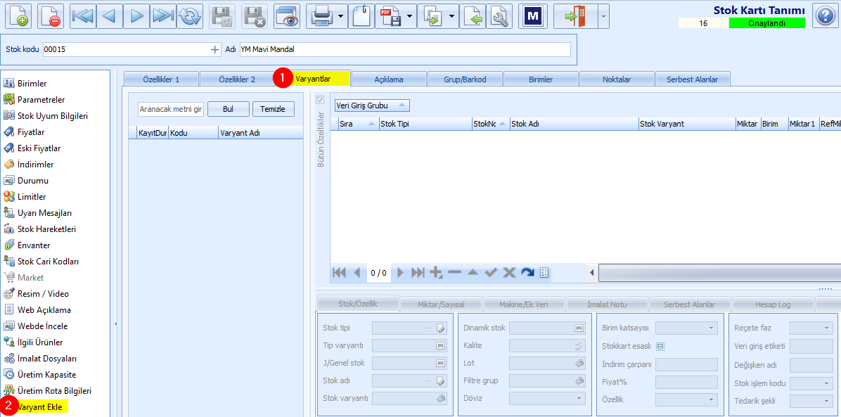Image resolution: width=841 pixels, height=417 pixels.
Task: Create a new stock card record
Action: pyautogui.click(x=18, y=15)
